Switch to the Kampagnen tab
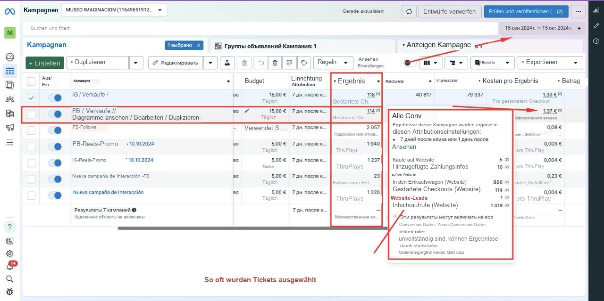The height and width of the screenshot is (301, 604). click(47, 45)
